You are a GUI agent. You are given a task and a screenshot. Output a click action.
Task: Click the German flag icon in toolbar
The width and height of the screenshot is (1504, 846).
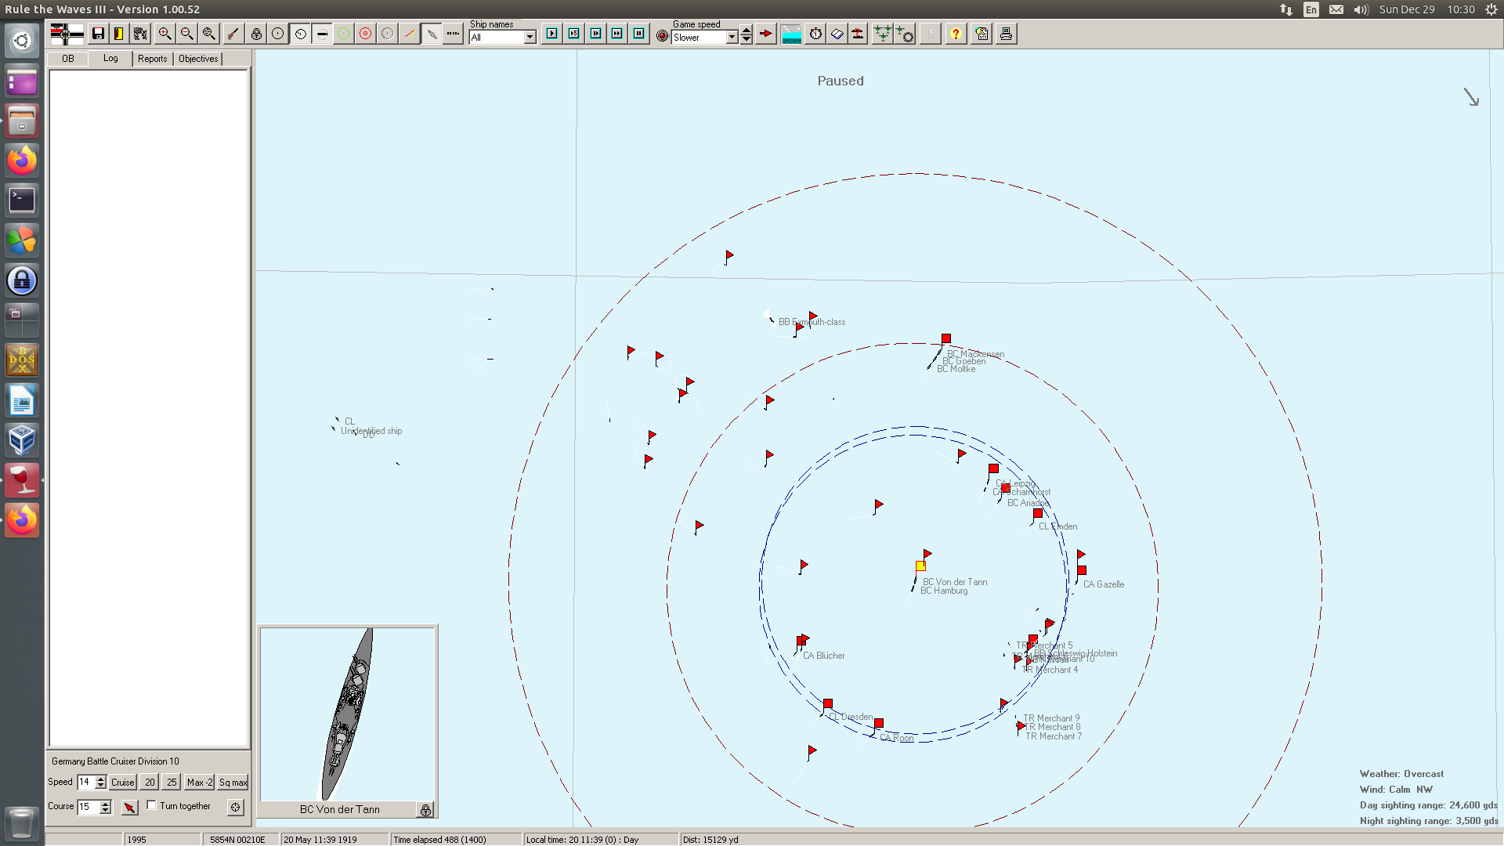(67, 34)
